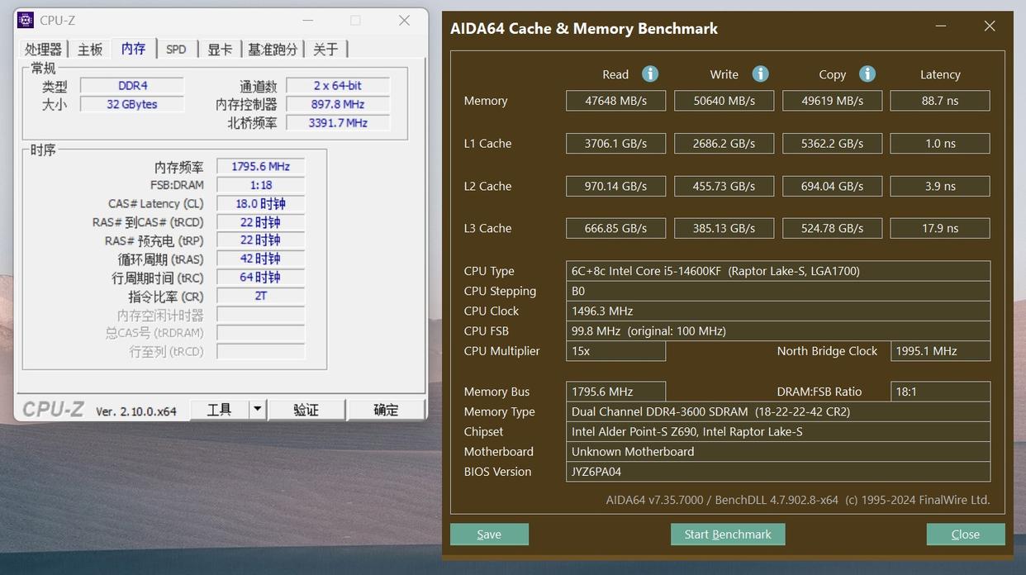The width and height of the screenshot is (1026, 575).
Task: Click the FSB:DRAM value 1:18
Action: pyautogui.click(x=260, y=185)
